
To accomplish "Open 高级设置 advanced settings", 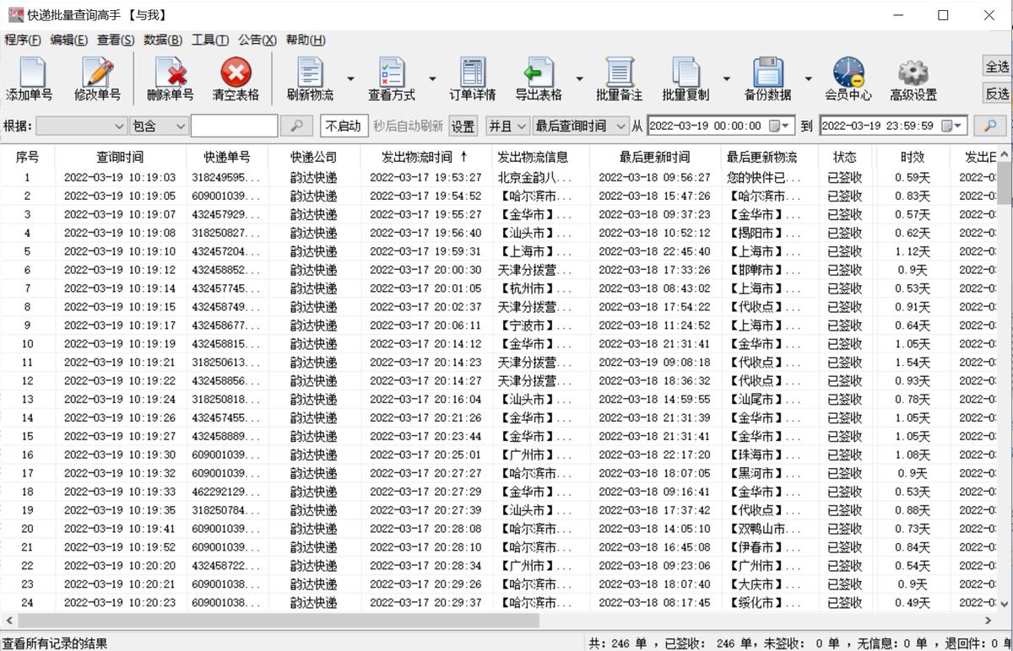I will (x=912, y=78).
